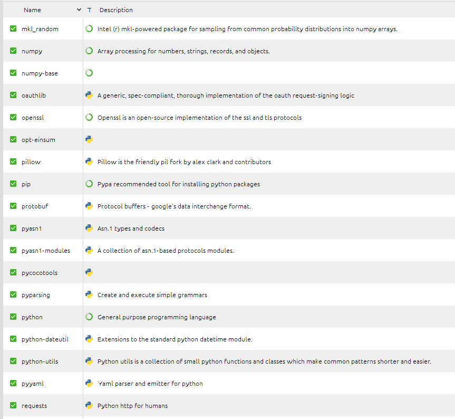Click the conda type icon for numpy-base

pos(89,73)
